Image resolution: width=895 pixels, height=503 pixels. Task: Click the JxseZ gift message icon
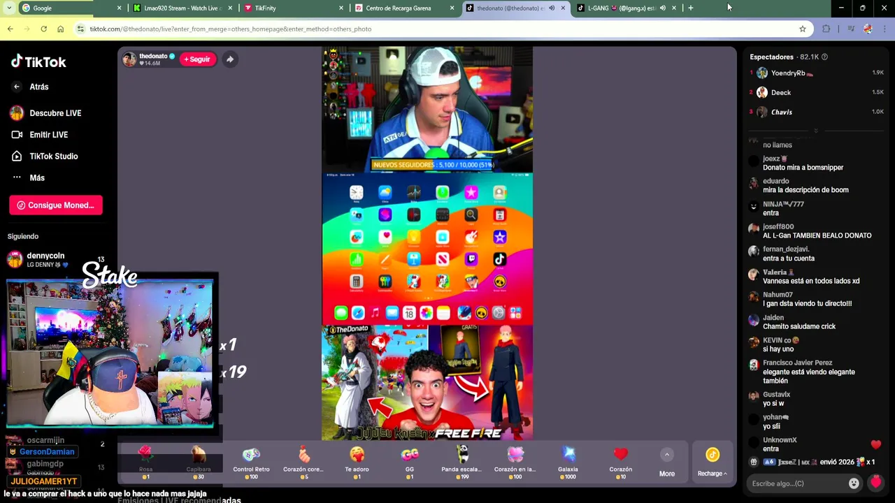(x=754, y=462)
